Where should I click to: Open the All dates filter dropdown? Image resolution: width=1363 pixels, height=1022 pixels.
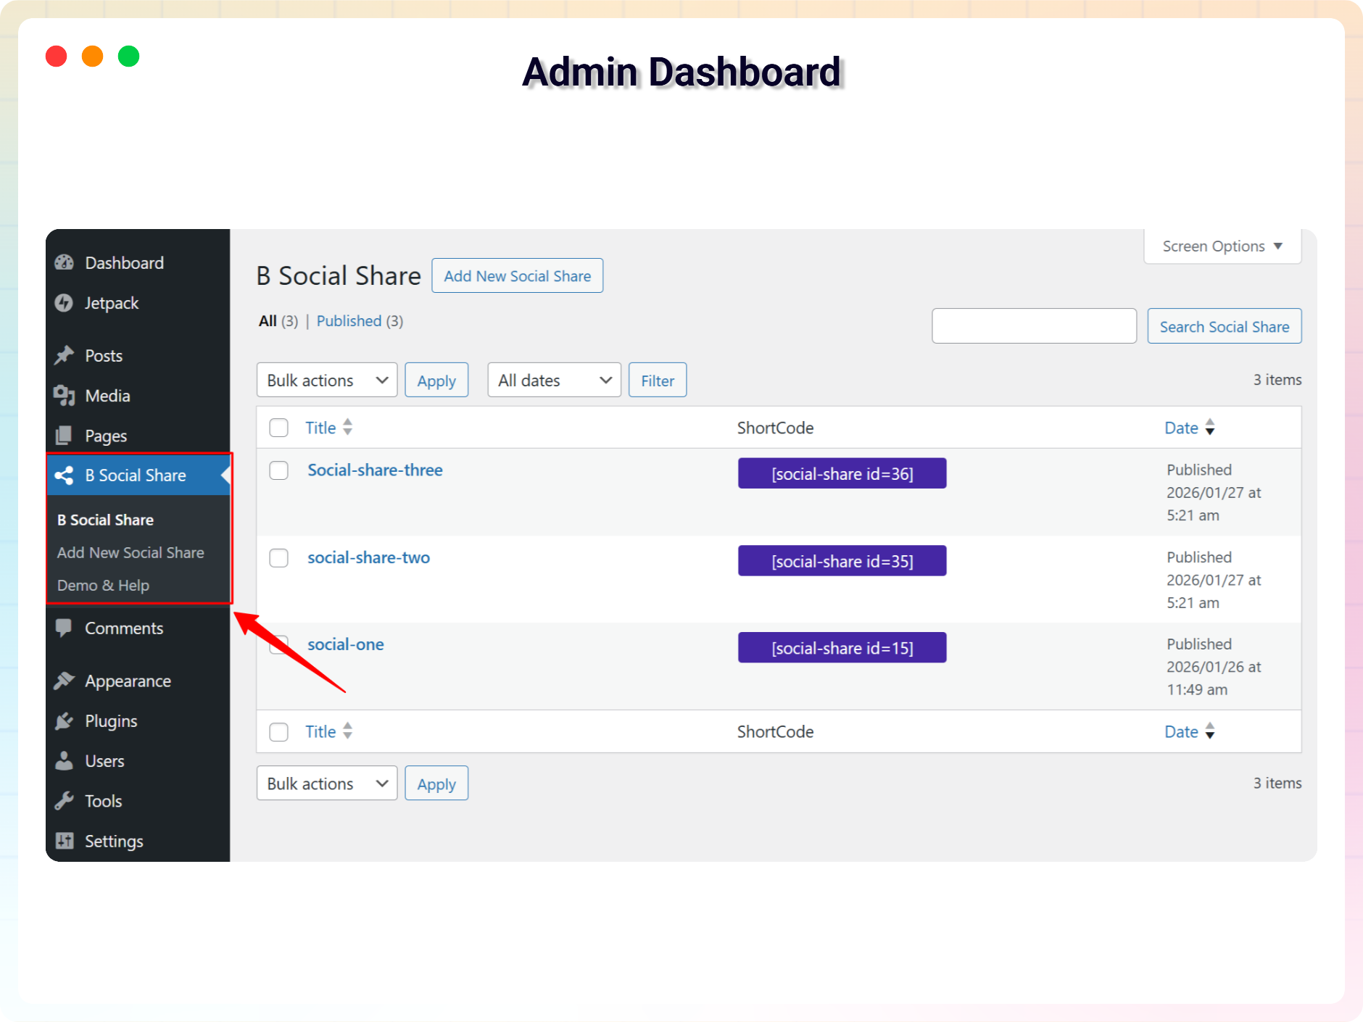click(x=554, y=381)
